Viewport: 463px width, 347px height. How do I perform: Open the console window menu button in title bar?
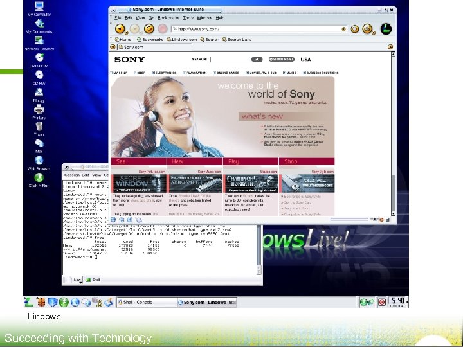pos(66,167)
